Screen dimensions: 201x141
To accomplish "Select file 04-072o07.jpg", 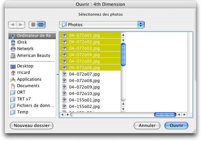I will click(x=90, y=74).
